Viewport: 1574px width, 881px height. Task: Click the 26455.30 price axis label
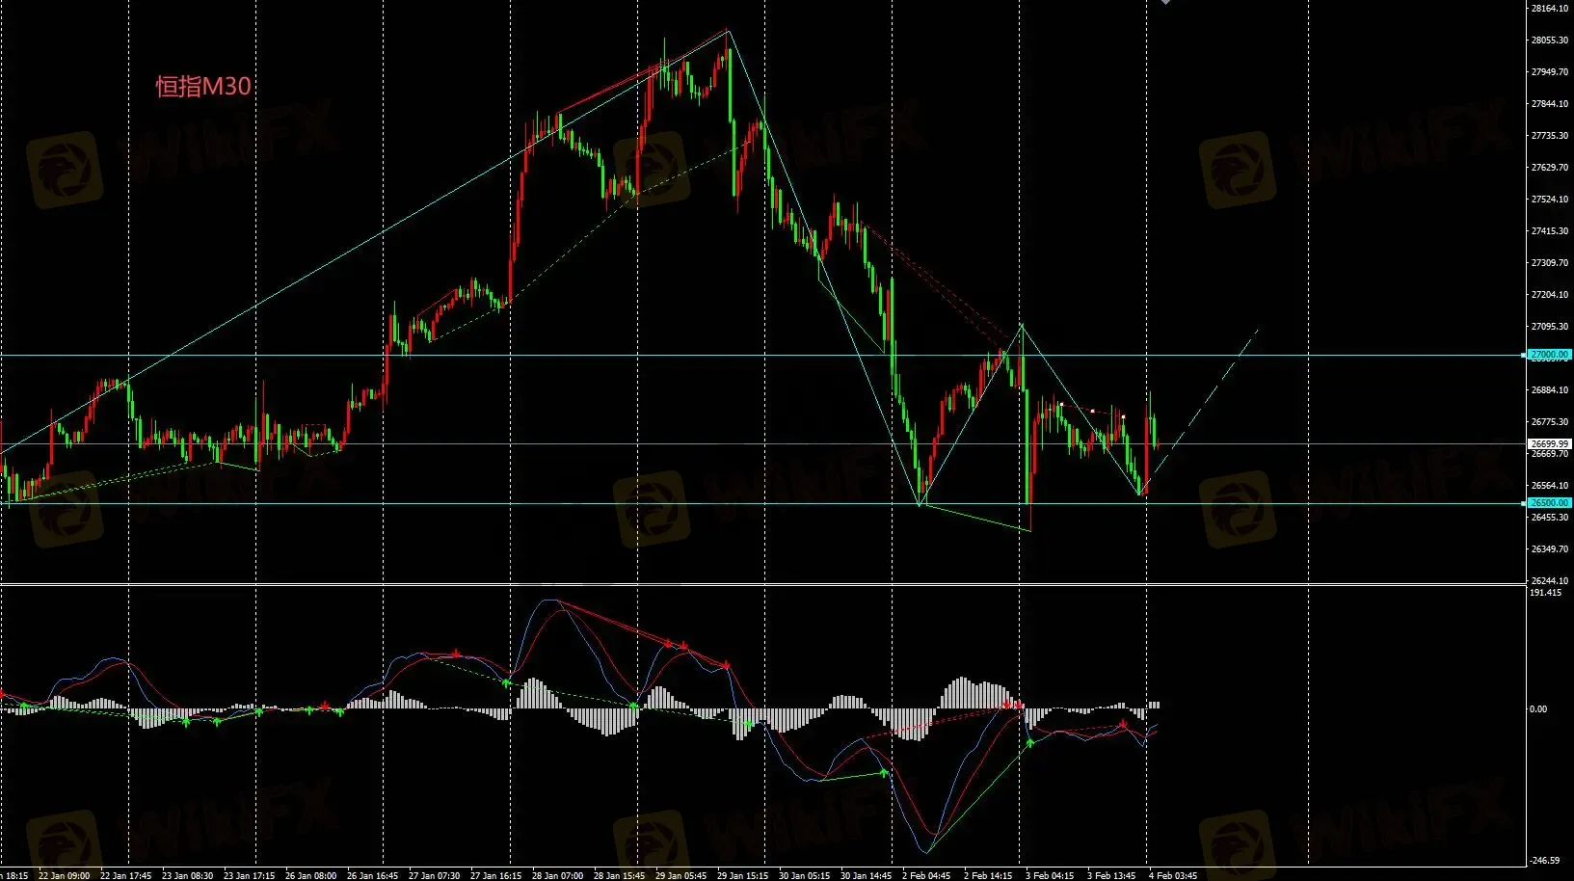[x=1550, y=518]
